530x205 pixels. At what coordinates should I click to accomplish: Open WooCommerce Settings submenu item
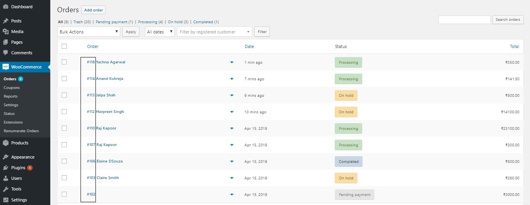coord(11,105)
